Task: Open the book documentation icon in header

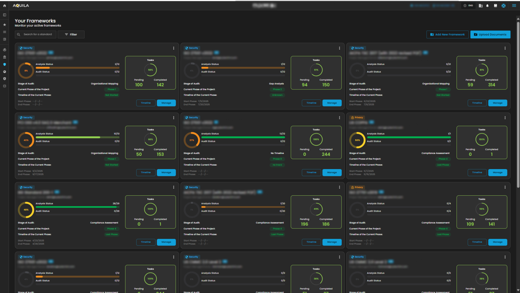Action: [496, 6]
